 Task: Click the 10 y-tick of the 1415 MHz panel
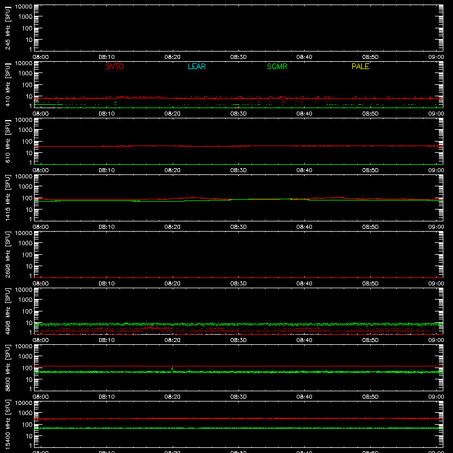29,210
